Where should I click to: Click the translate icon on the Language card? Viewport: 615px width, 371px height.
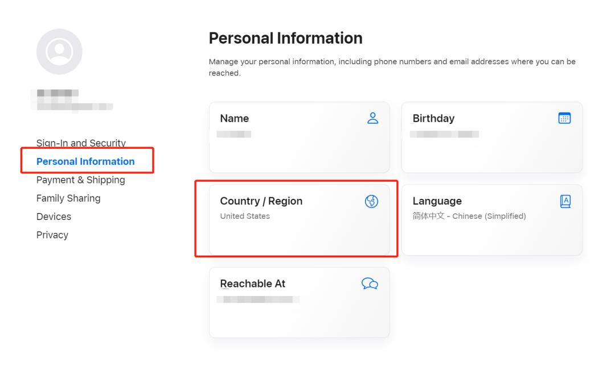(565, 201)
